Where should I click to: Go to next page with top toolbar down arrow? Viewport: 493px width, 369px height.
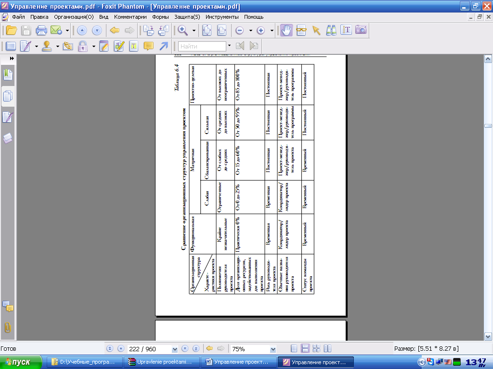tap(97, 30)
